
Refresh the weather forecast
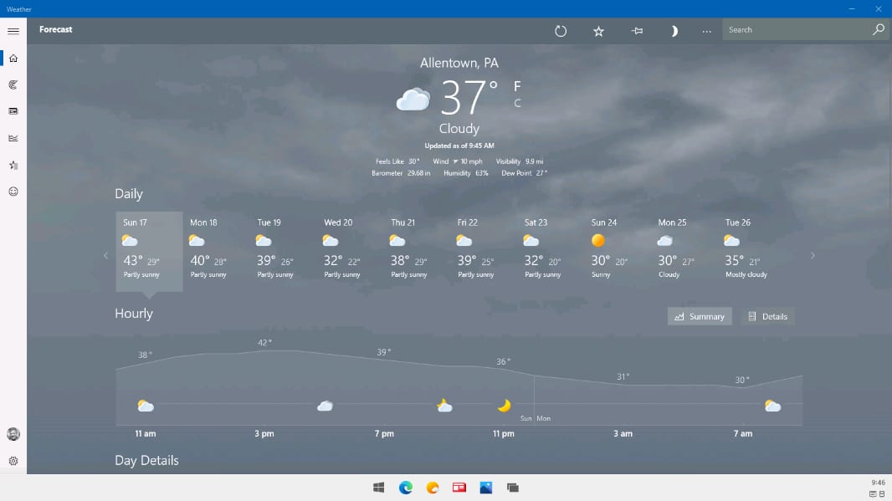tap(561, 31)
